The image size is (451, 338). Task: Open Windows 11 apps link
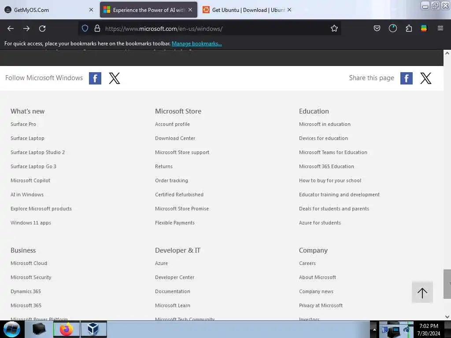(31, 223)
